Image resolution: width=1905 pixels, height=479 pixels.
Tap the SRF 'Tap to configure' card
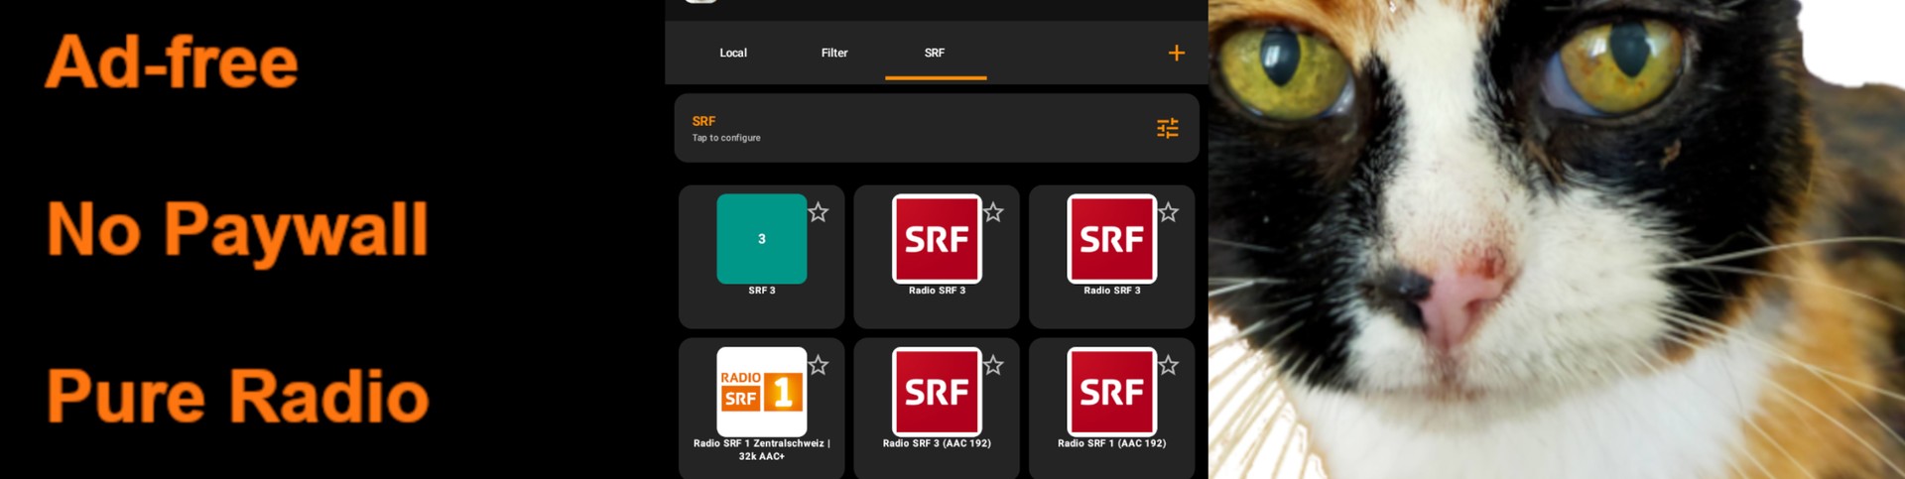point(937,128)
